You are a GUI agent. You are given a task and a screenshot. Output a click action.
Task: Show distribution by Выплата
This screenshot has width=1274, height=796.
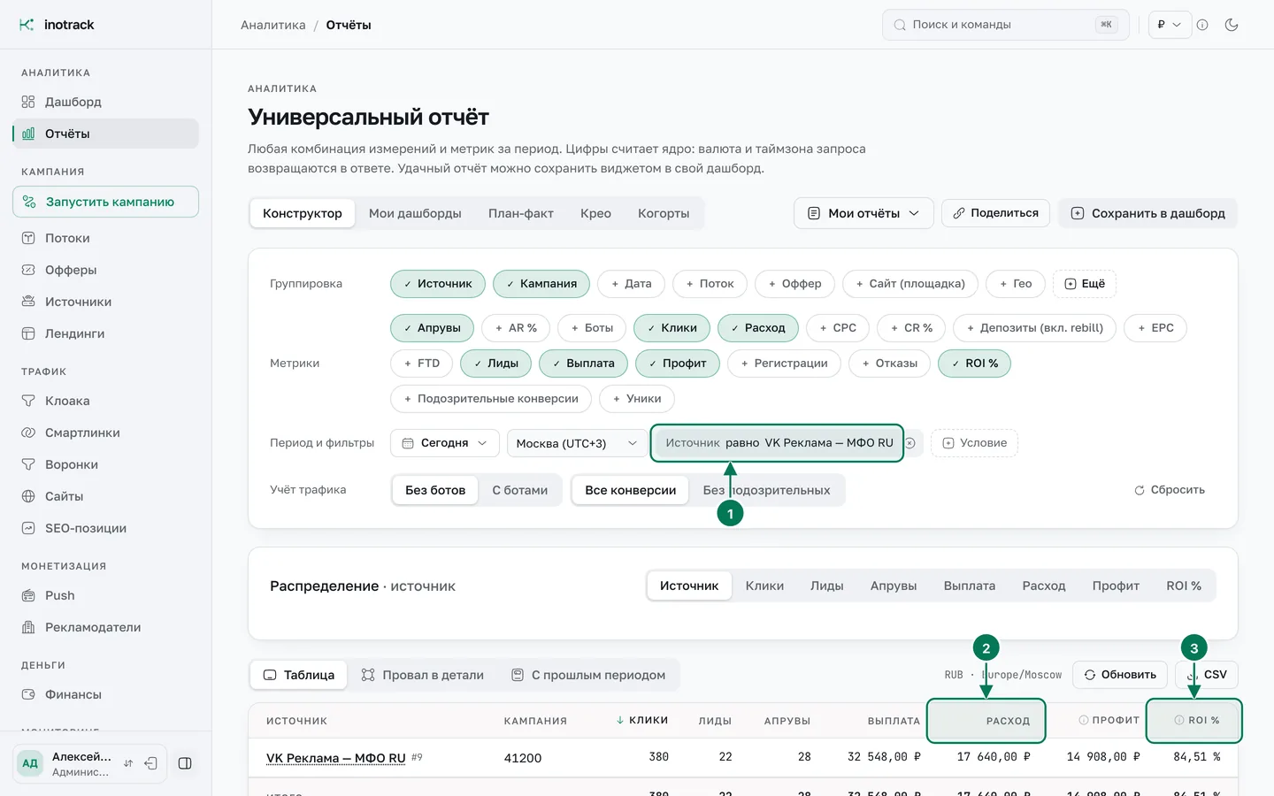point(970,586)
